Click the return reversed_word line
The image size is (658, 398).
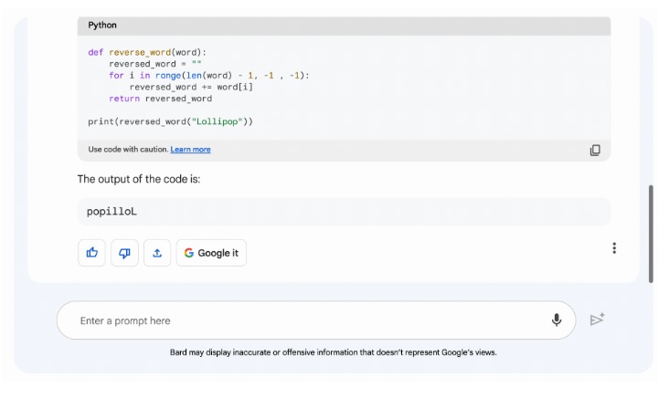(160, 99)
